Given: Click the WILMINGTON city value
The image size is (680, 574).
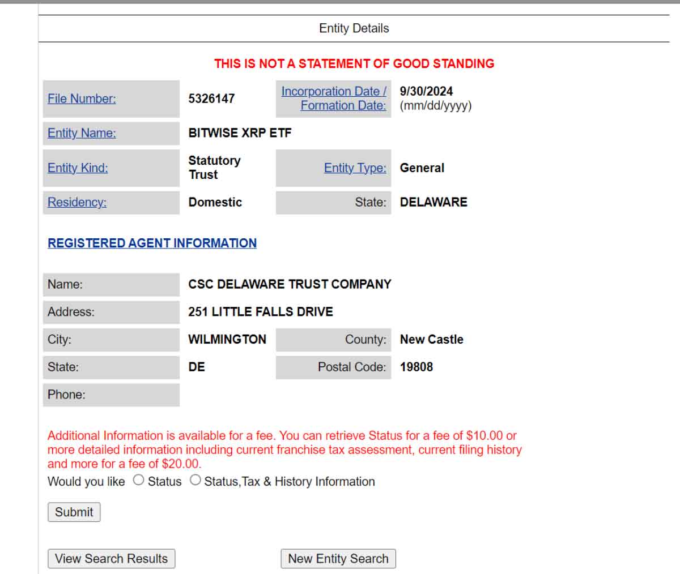Looking at the screenshot, I should click(227, 339).
